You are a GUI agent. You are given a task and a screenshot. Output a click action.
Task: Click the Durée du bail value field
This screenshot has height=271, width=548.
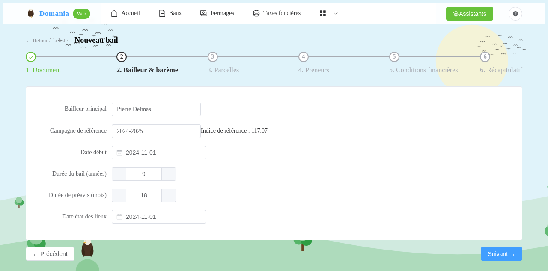(144, 174)
